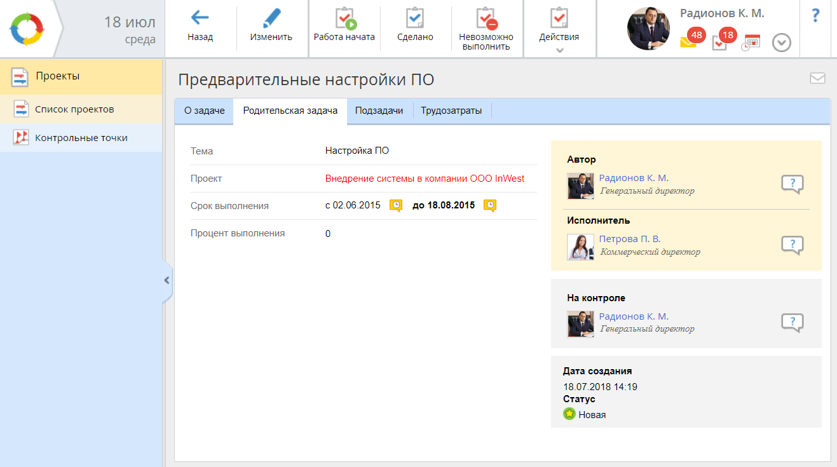Click the Назад back arrow icon
837x467 pixels.
(x=200, y=18)
